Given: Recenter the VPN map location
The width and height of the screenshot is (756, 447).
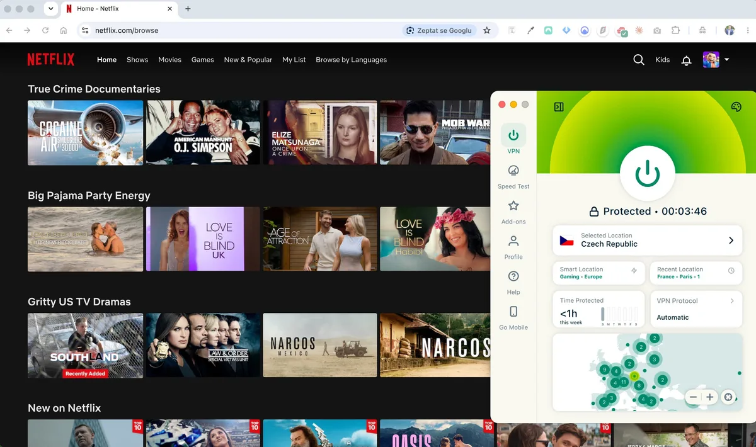Looking at the screenshot, I should (x=728, y=397).
